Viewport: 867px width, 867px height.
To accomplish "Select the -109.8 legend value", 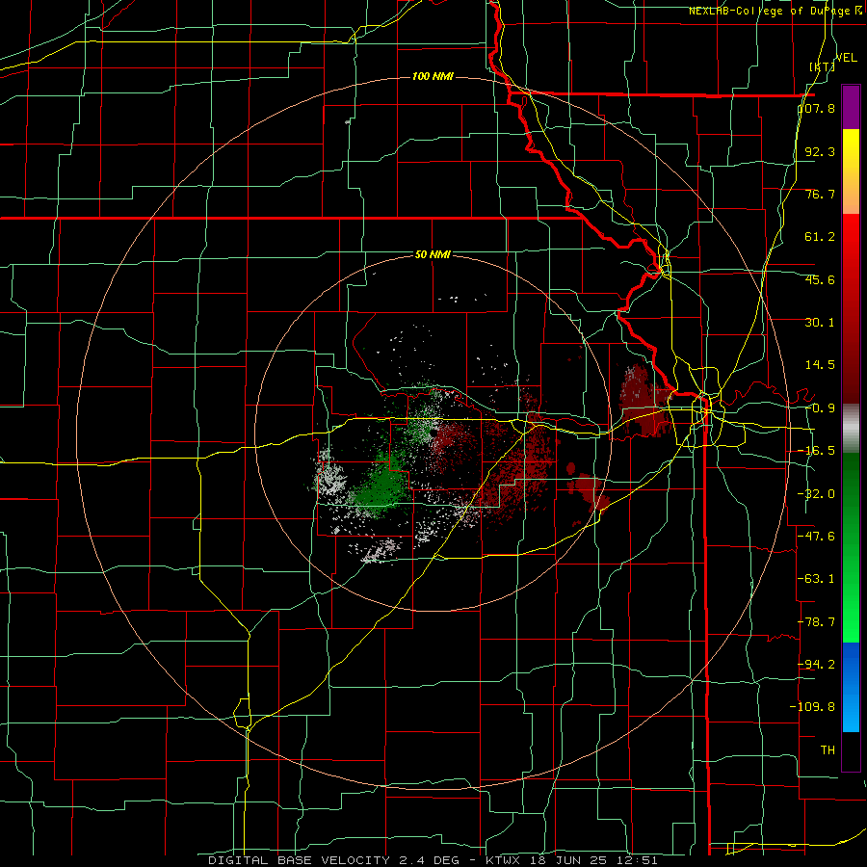I will (x=813, y=707).
